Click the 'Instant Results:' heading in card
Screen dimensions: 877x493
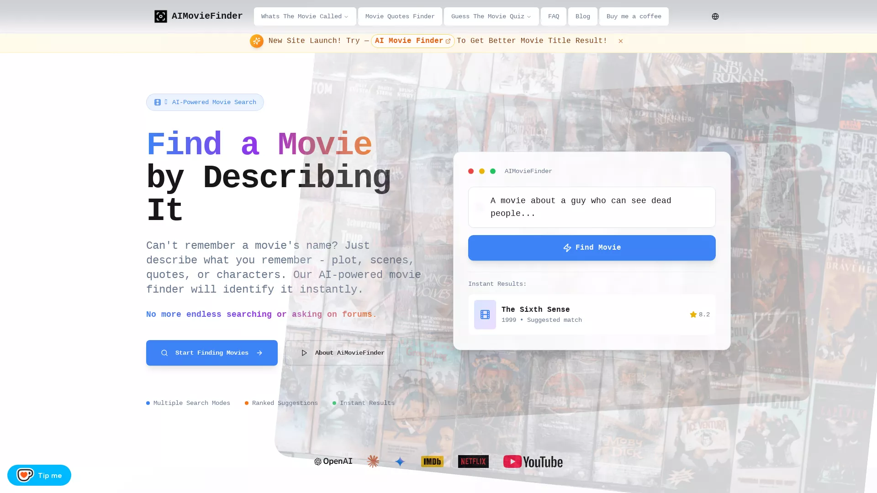(497, 284)
